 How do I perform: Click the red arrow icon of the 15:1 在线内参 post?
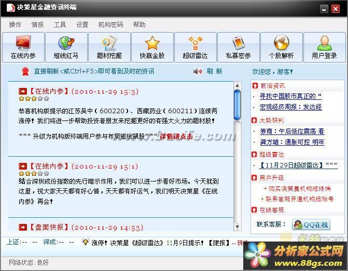[23, 167]
